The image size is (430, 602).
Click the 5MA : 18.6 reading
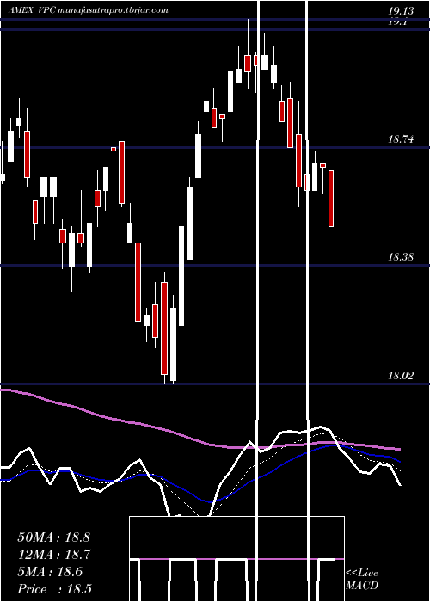tap(50, 572)
